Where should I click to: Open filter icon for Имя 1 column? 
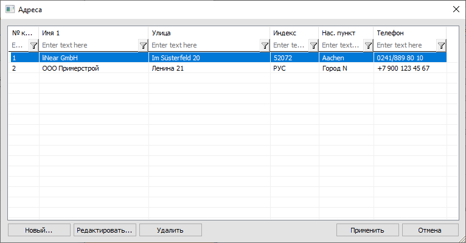coord(143,46)
